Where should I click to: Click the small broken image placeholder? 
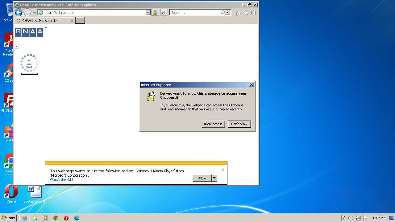pyautogui.click(x=16, y=46)
